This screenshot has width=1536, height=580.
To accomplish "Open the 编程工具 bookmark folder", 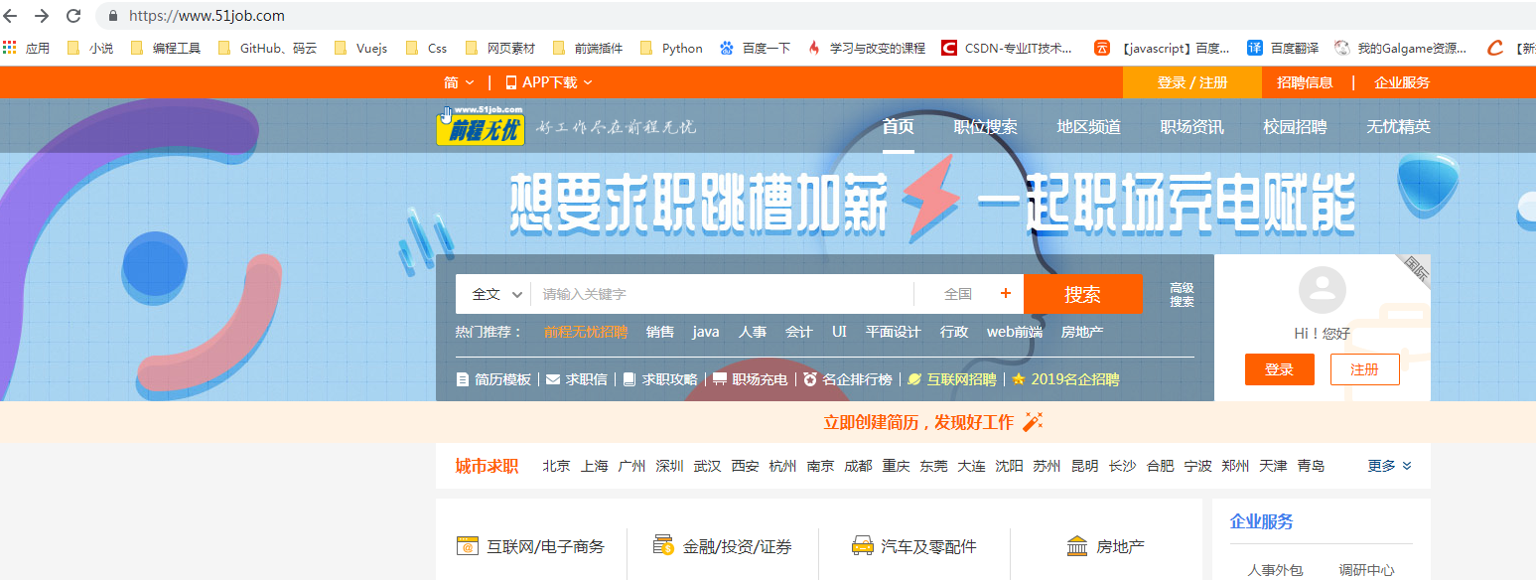I will [x=165, y=48].
